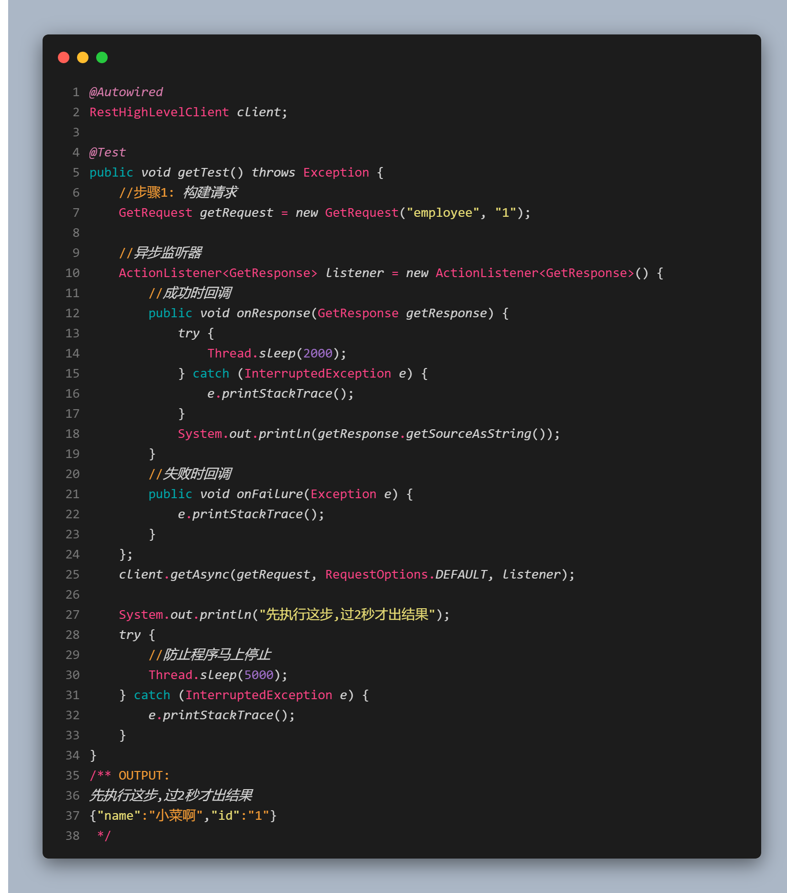Click onFailure method name on line 21
787x893 pixels.
[270, 494]
